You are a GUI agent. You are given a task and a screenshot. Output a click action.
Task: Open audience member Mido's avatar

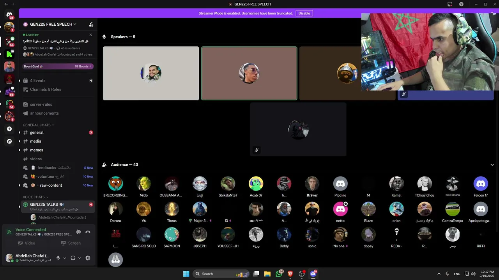144,184
